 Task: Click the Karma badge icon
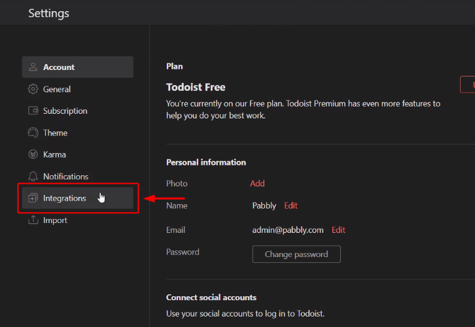click(x=33, y=154)
